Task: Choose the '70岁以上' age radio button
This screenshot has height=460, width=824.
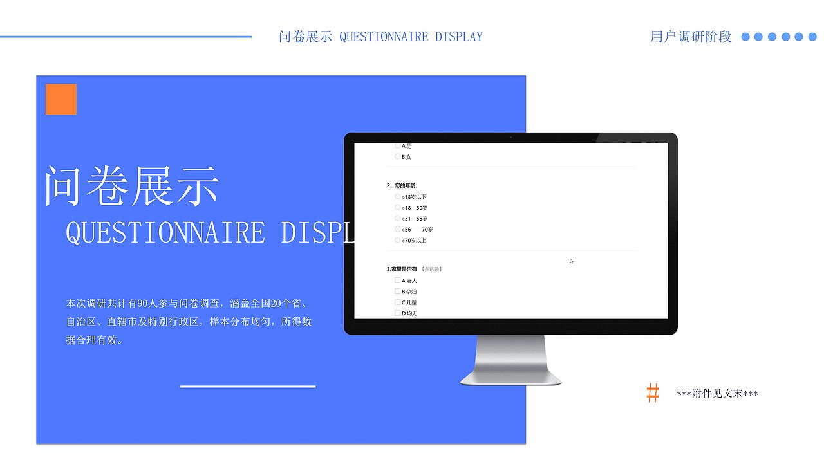Action: pyautogui.click(x=398, y=240)
